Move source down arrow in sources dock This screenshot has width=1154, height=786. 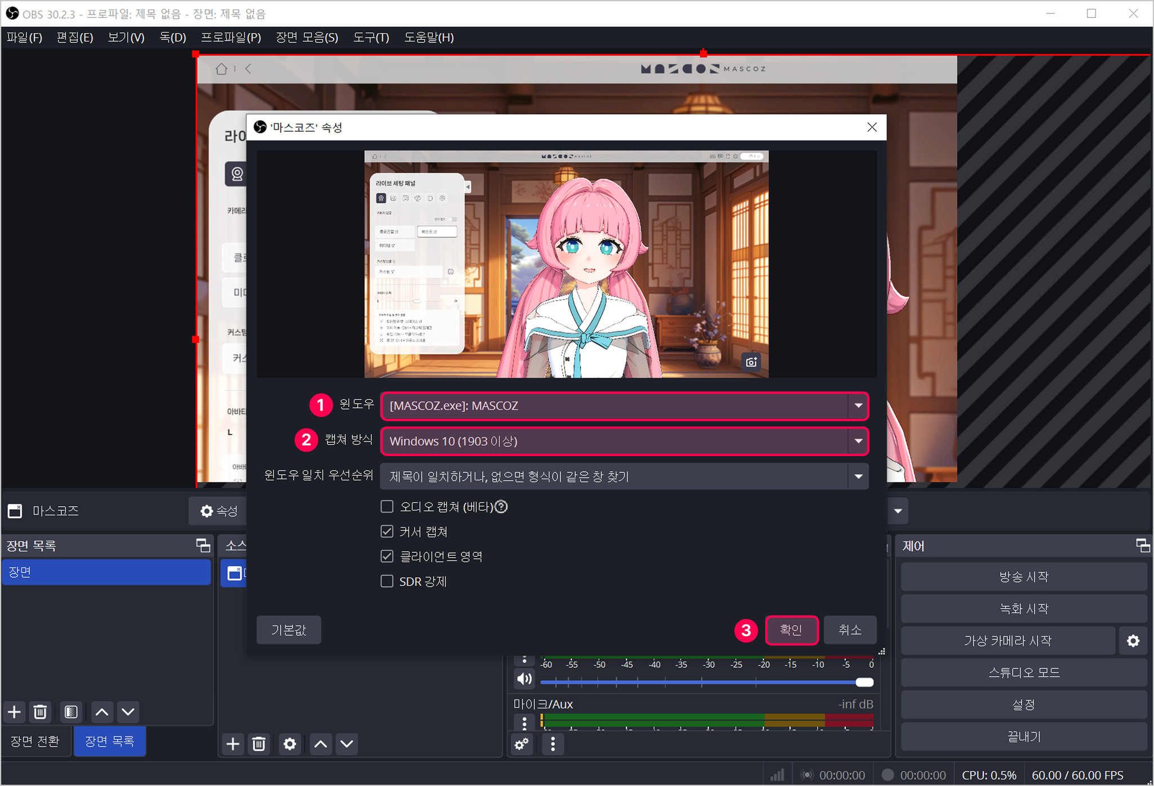[x=347, y=744]
